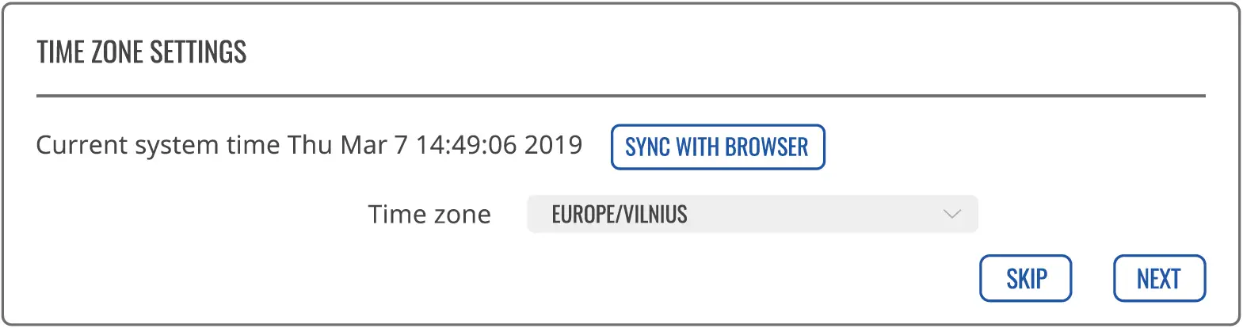Click the Sync with Browser button
This screenshot has height=328, width=1243.
tap(718, 147)
